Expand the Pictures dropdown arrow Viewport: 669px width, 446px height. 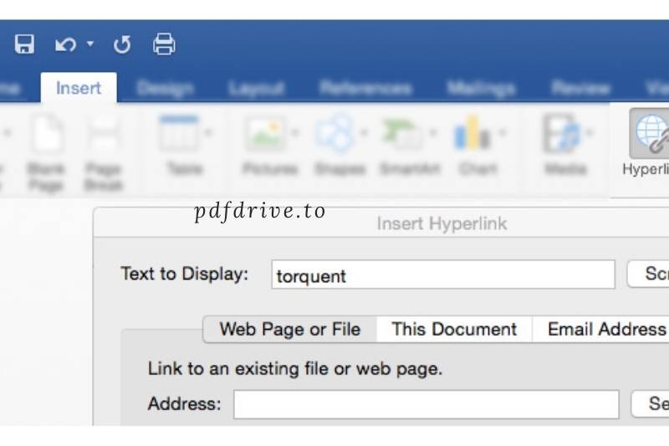[295, 133]
